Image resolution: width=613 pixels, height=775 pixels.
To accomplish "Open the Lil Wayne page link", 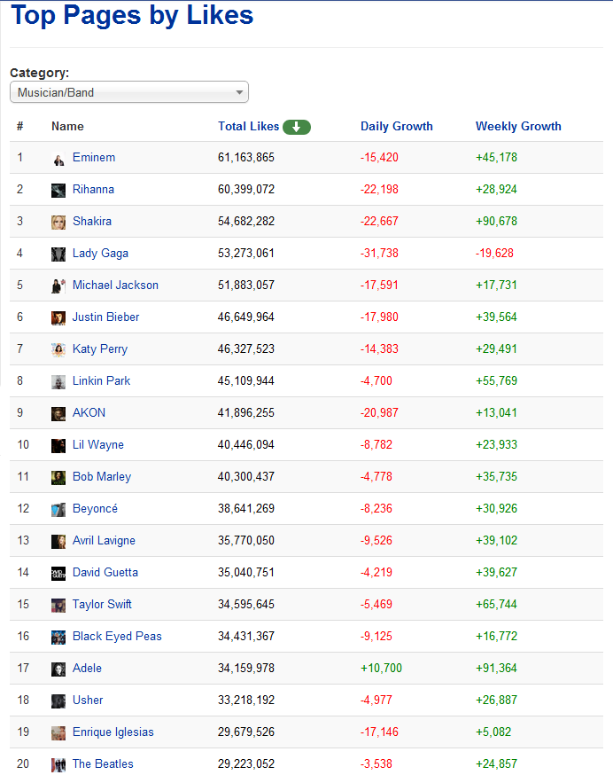I will pyautogui.click(x=97, y=445).
